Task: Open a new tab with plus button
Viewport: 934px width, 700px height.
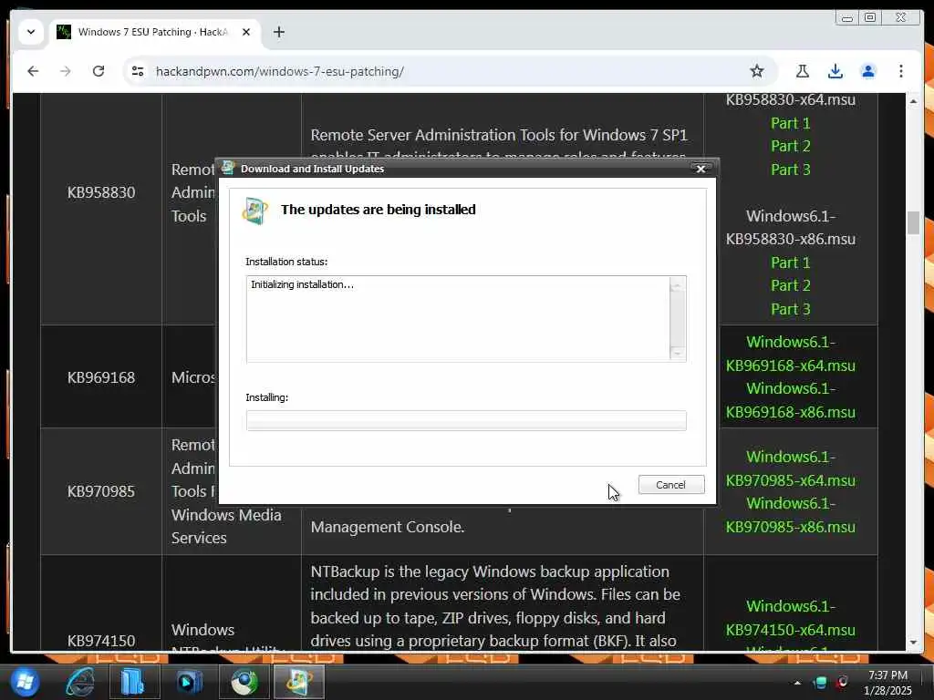Action: [279, 32]
